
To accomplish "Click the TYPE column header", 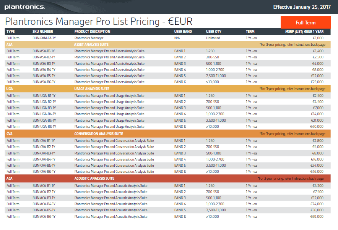I will point(11,32).
